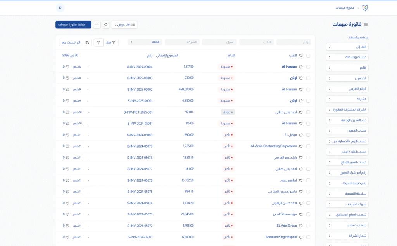
Task: Expand the إقليم sidebar filter dropdown
Action: 347,68
